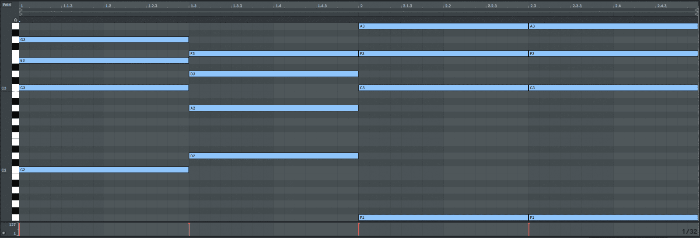Click ruler position 1.3.3
Viewport: 700px width, 238px height.
pos(238,6)
